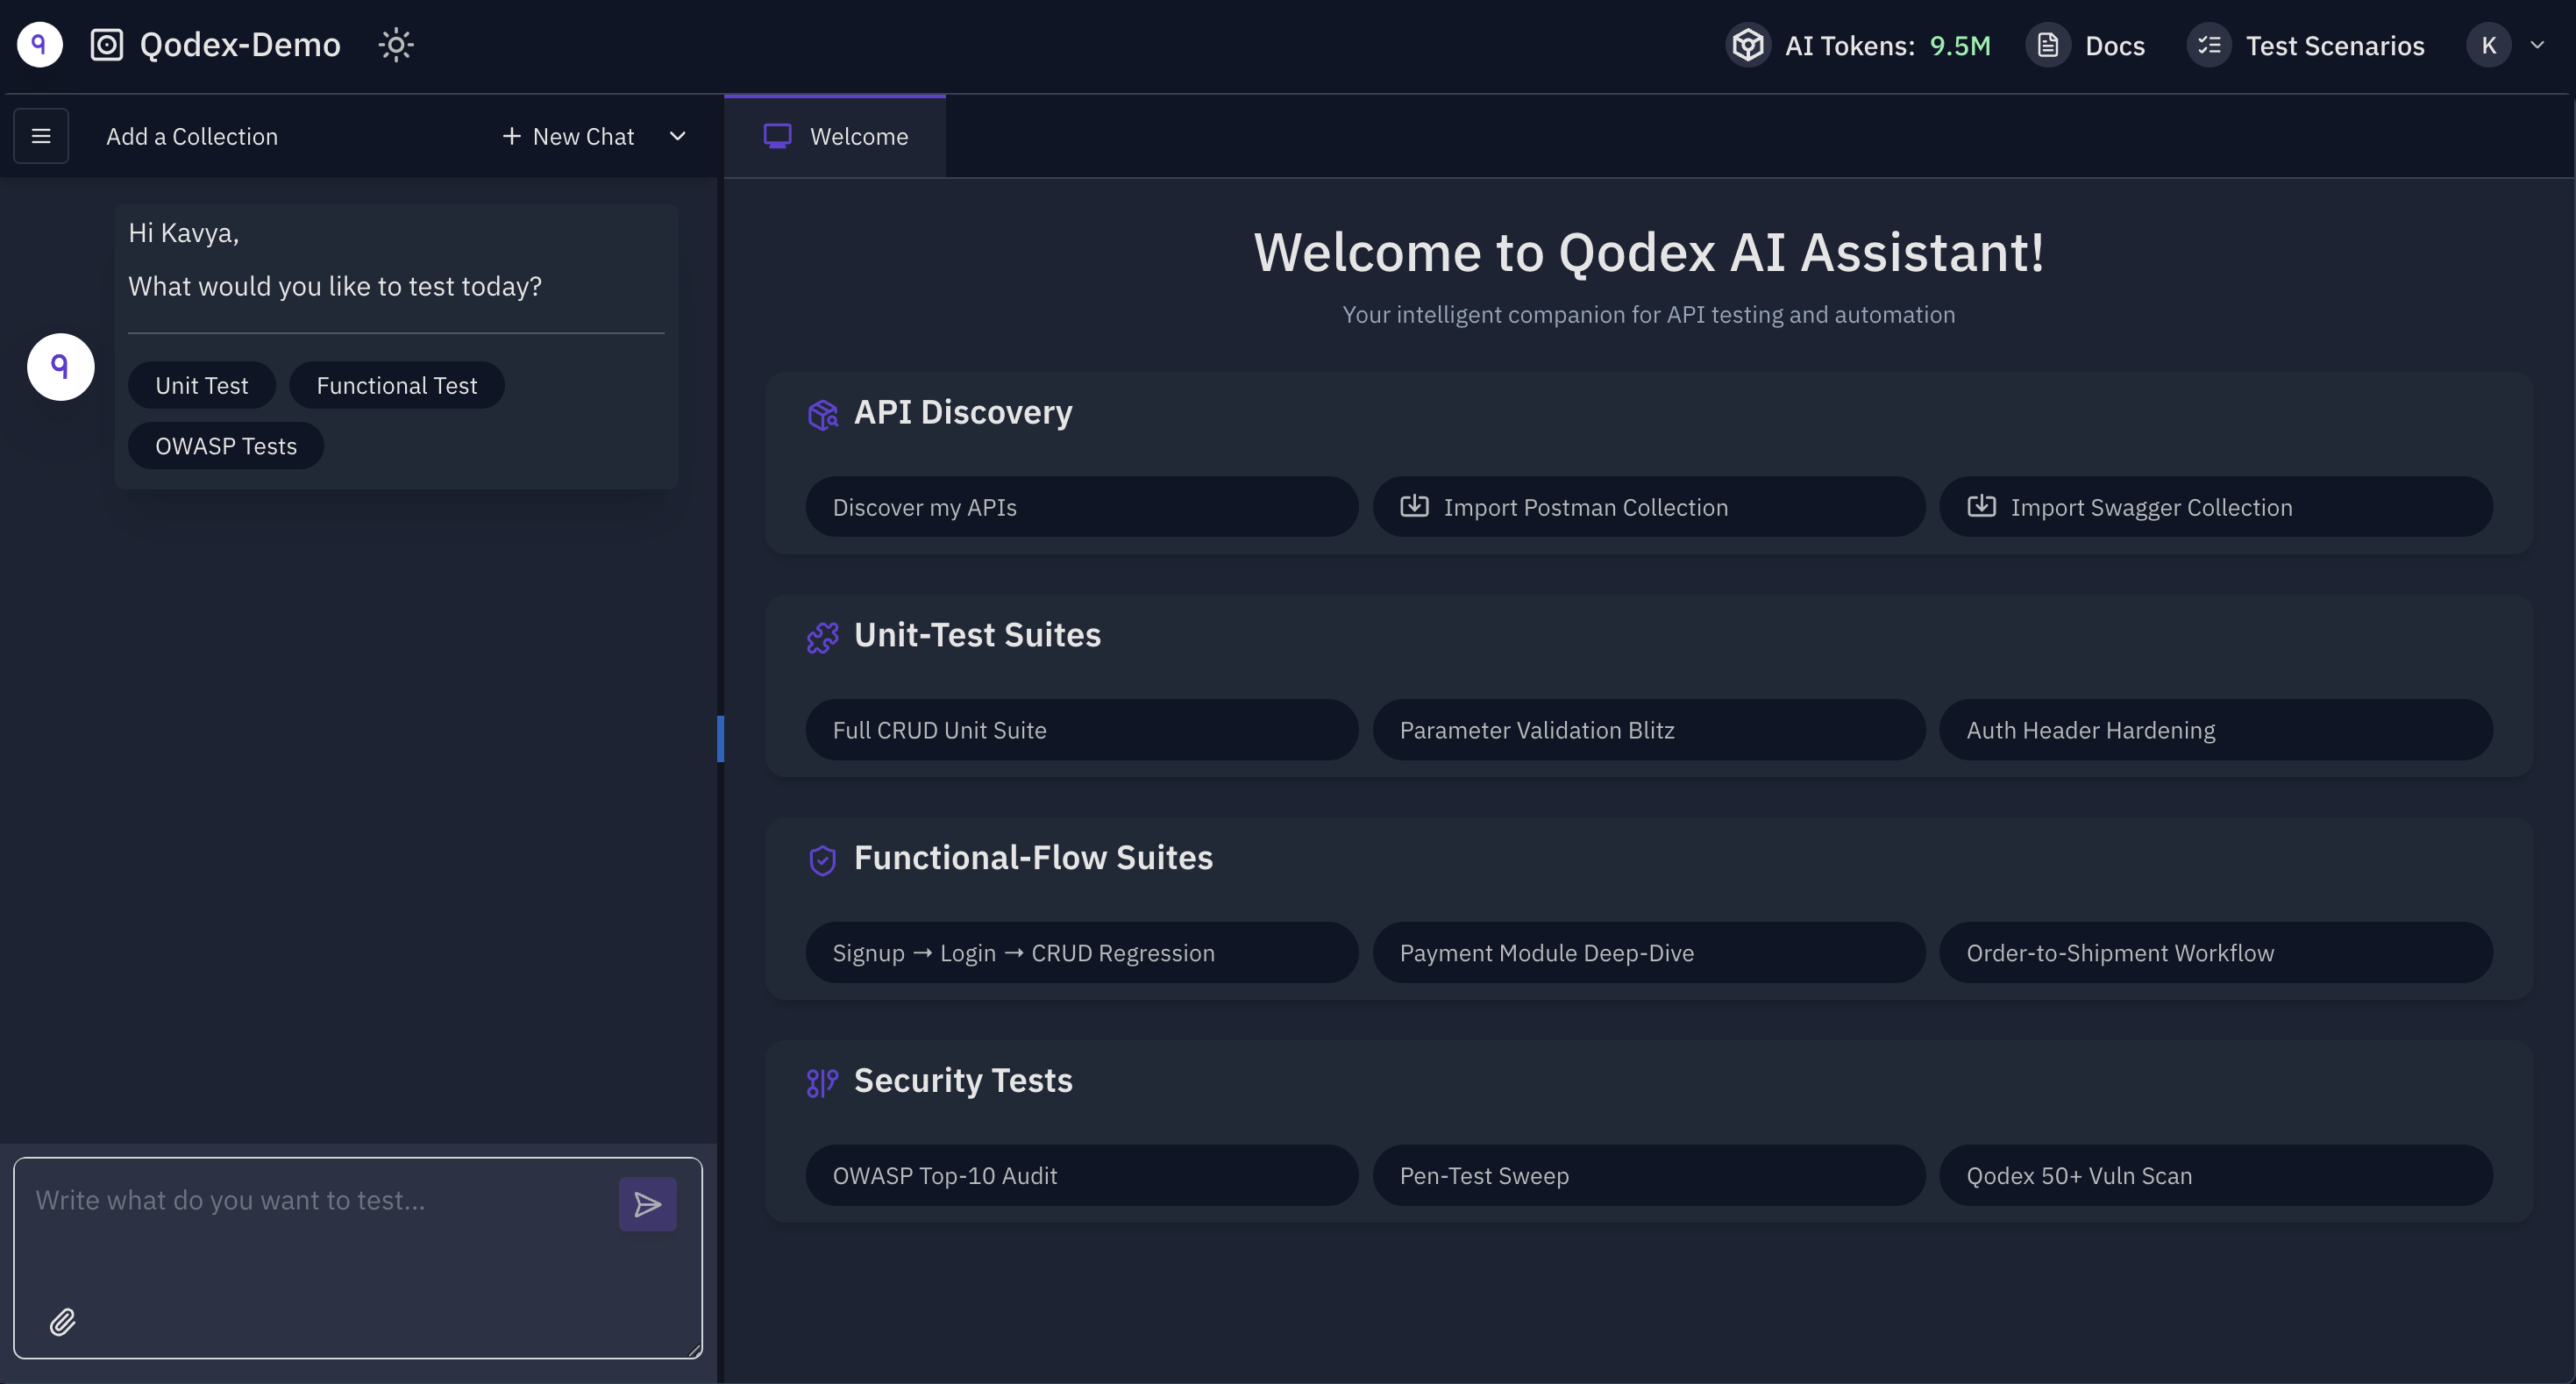The width and height of the screenshot is (2576, 1384).
Task: Select the Functional Test suggestion chip
Action: [397, 385]
